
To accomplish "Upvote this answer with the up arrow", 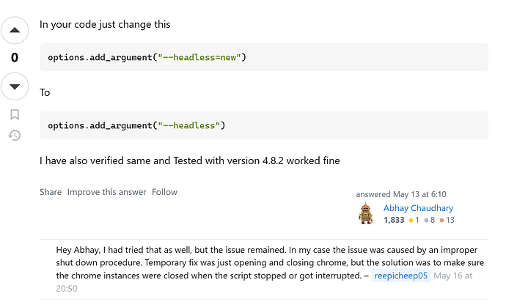I will coord(15,30).
